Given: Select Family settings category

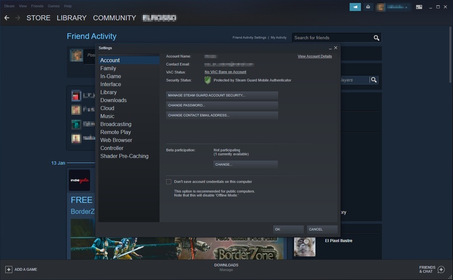Looking at the screenshot, I should [x=129, y=68].
